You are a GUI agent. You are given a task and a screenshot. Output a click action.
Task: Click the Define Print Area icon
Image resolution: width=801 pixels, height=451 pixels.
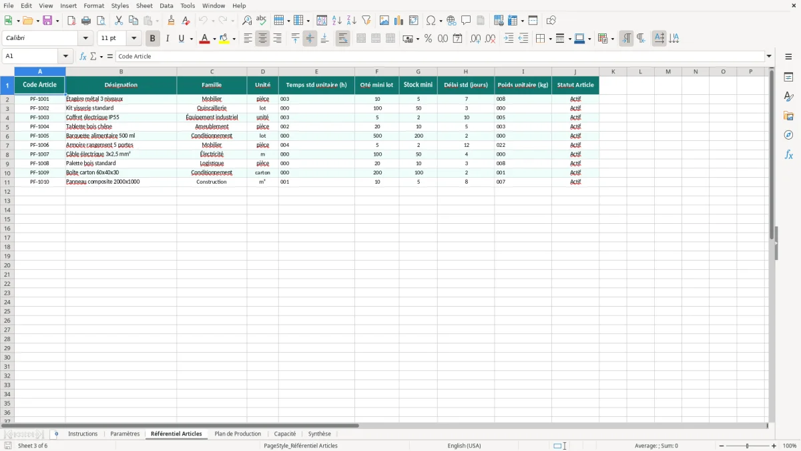click(x=499, y=21)
